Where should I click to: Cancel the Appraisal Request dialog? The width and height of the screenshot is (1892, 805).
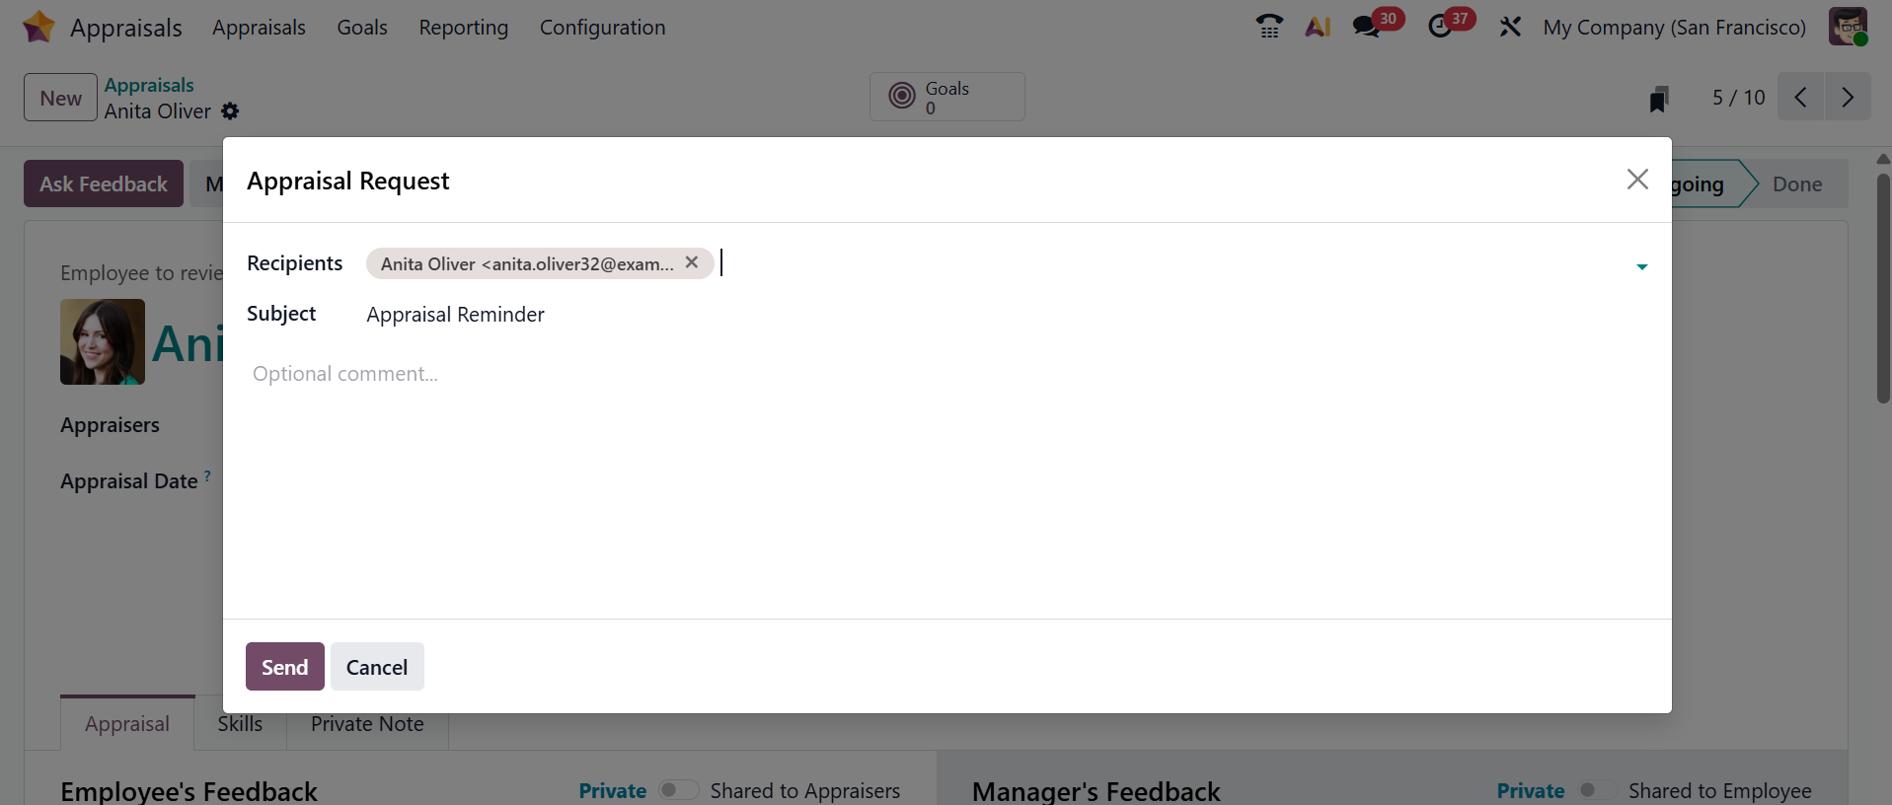376,667
